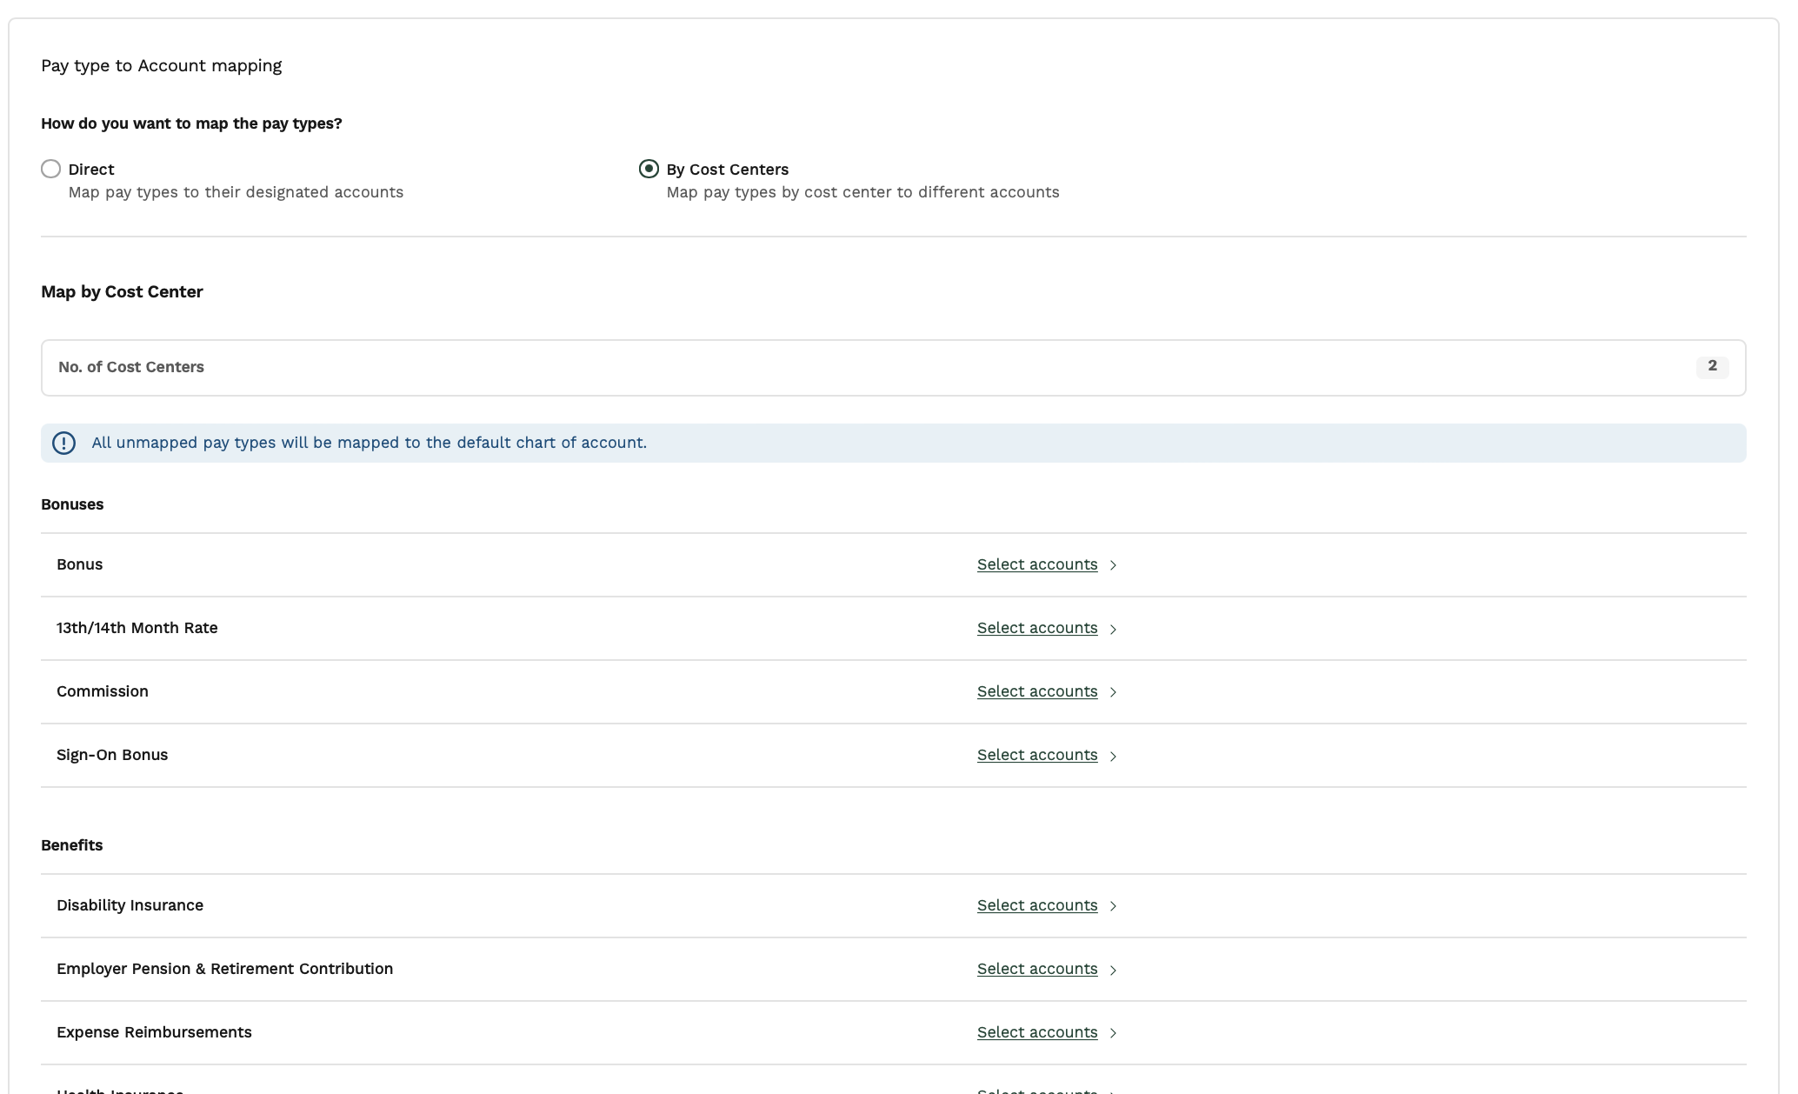Screen dimensions: 1798x1094
Task: Open Select accounts for Expense Reimbursements
Action: (1036, 1032)
